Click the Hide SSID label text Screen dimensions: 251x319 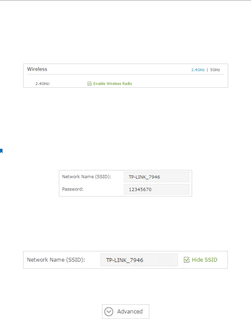(204, 260)
